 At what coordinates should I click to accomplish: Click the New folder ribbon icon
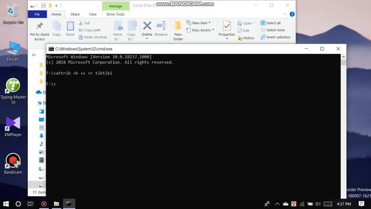click(x=178, y=31)
